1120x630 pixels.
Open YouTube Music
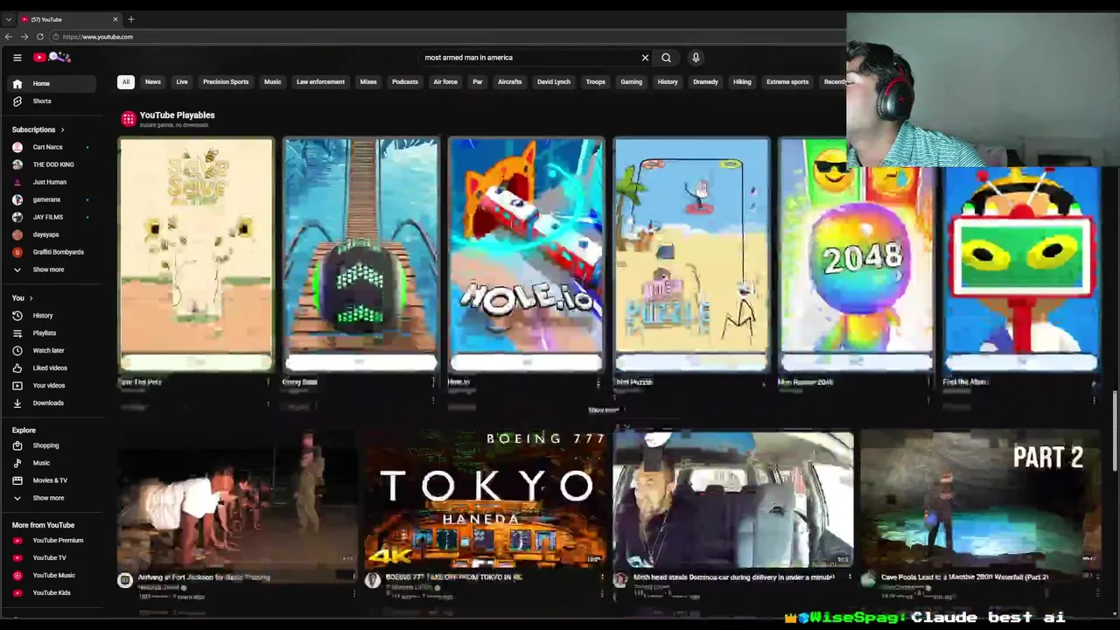pyautogui.click(x=50, y=576)
